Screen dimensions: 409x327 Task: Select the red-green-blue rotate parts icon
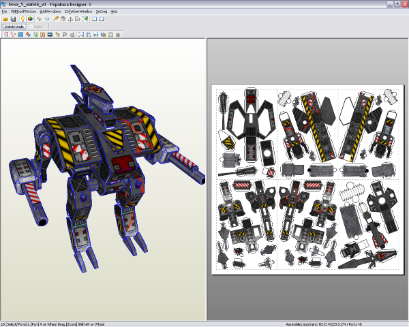click(x=28, y=35)
